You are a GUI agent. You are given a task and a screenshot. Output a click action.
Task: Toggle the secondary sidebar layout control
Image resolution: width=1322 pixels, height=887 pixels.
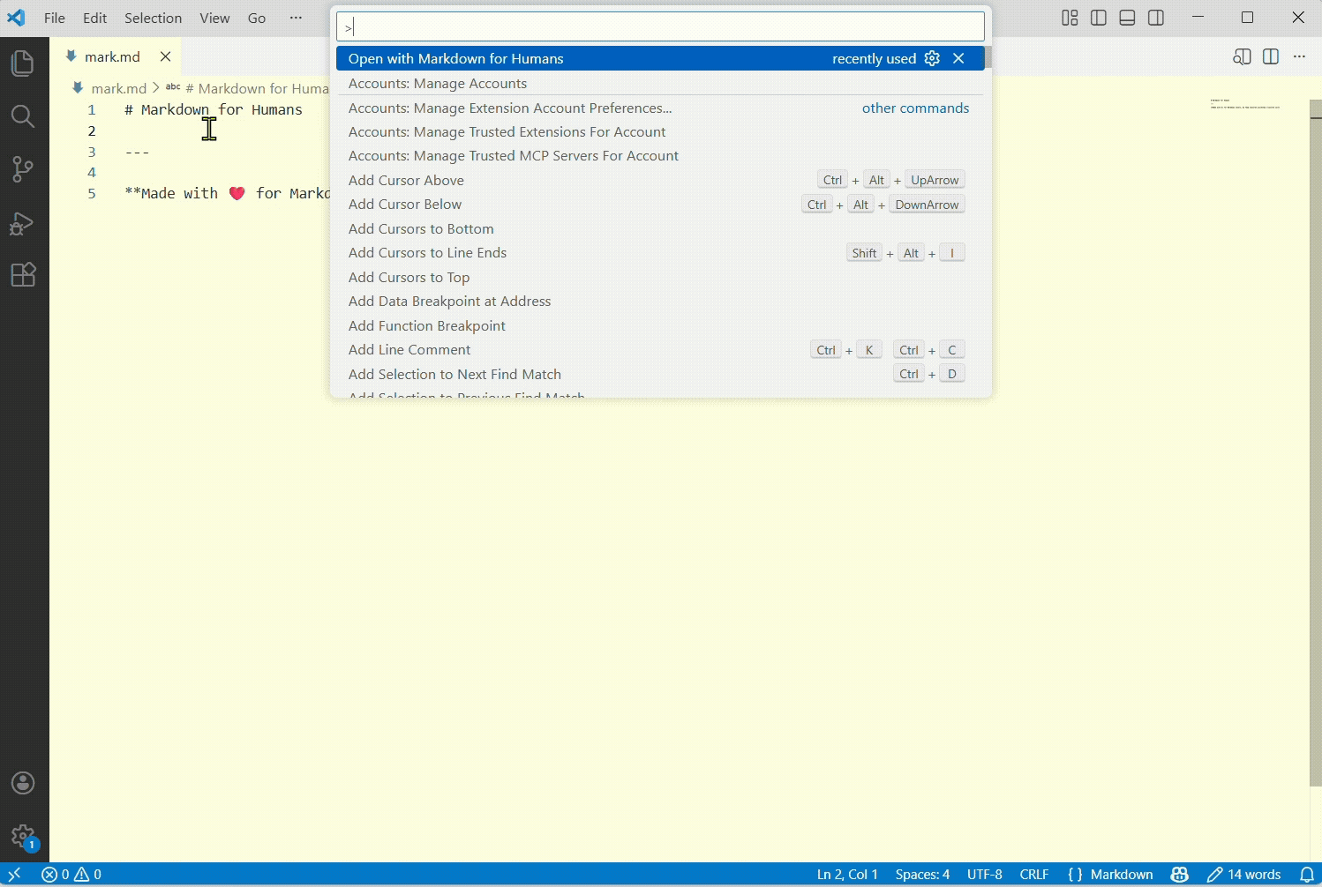[1156, 18]
